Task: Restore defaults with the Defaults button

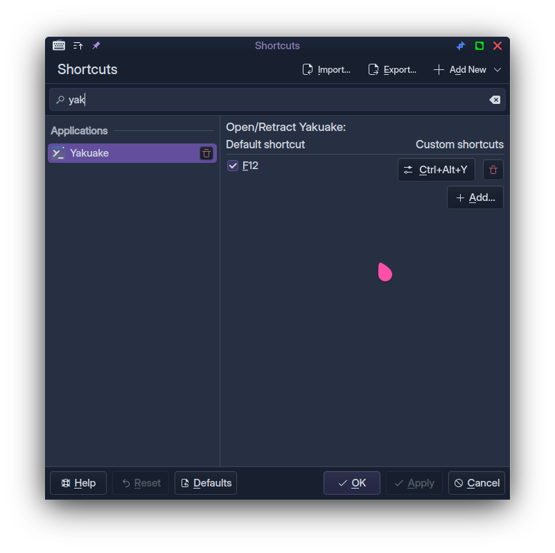Action: pyautogui.click(x=206, y=483)
